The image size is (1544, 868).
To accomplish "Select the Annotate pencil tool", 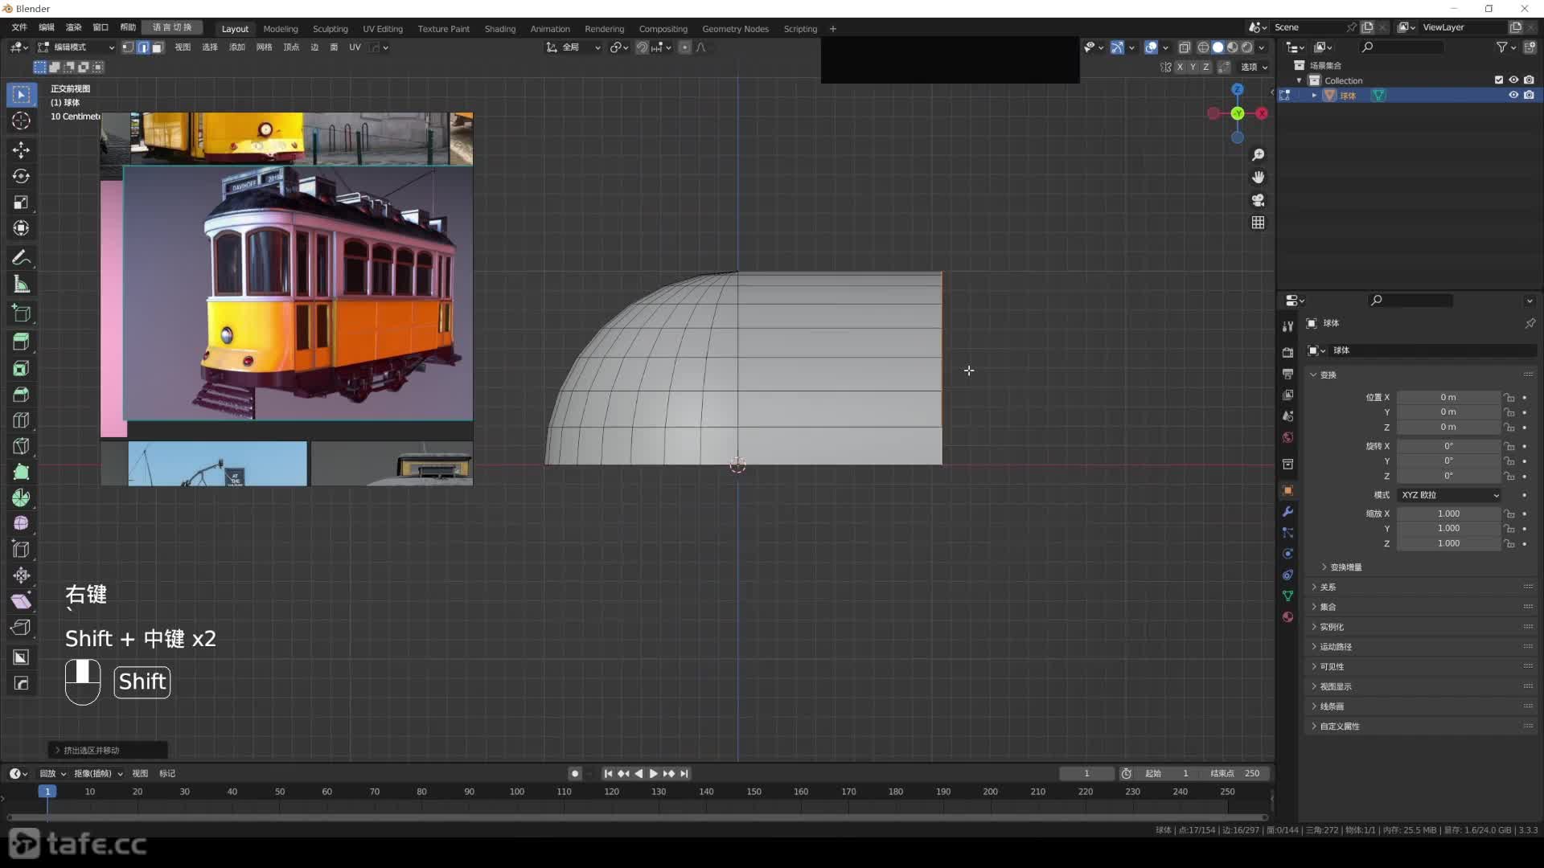I will (22, 258).
